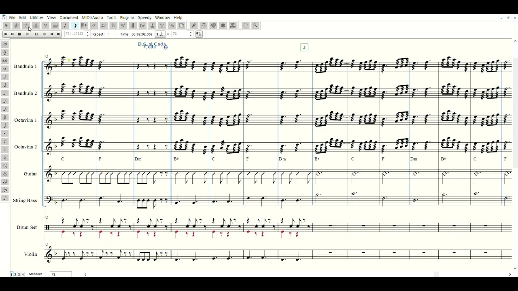The image size is (518, 291).
Task: Stop playback with the Stop button
Action: pos(19,34)
